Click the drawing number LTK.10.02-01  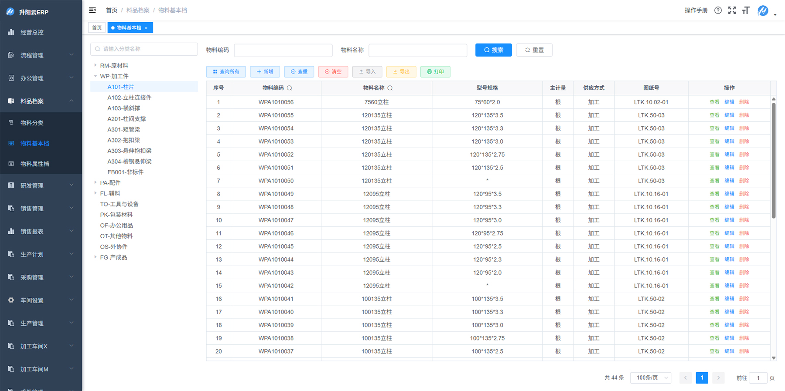point(651,102)
